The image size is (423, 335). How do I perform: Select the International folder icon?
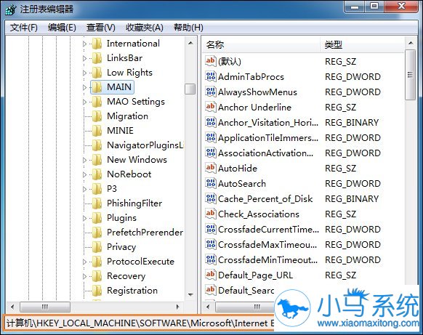pyautogui.click(x=97, y=44)
